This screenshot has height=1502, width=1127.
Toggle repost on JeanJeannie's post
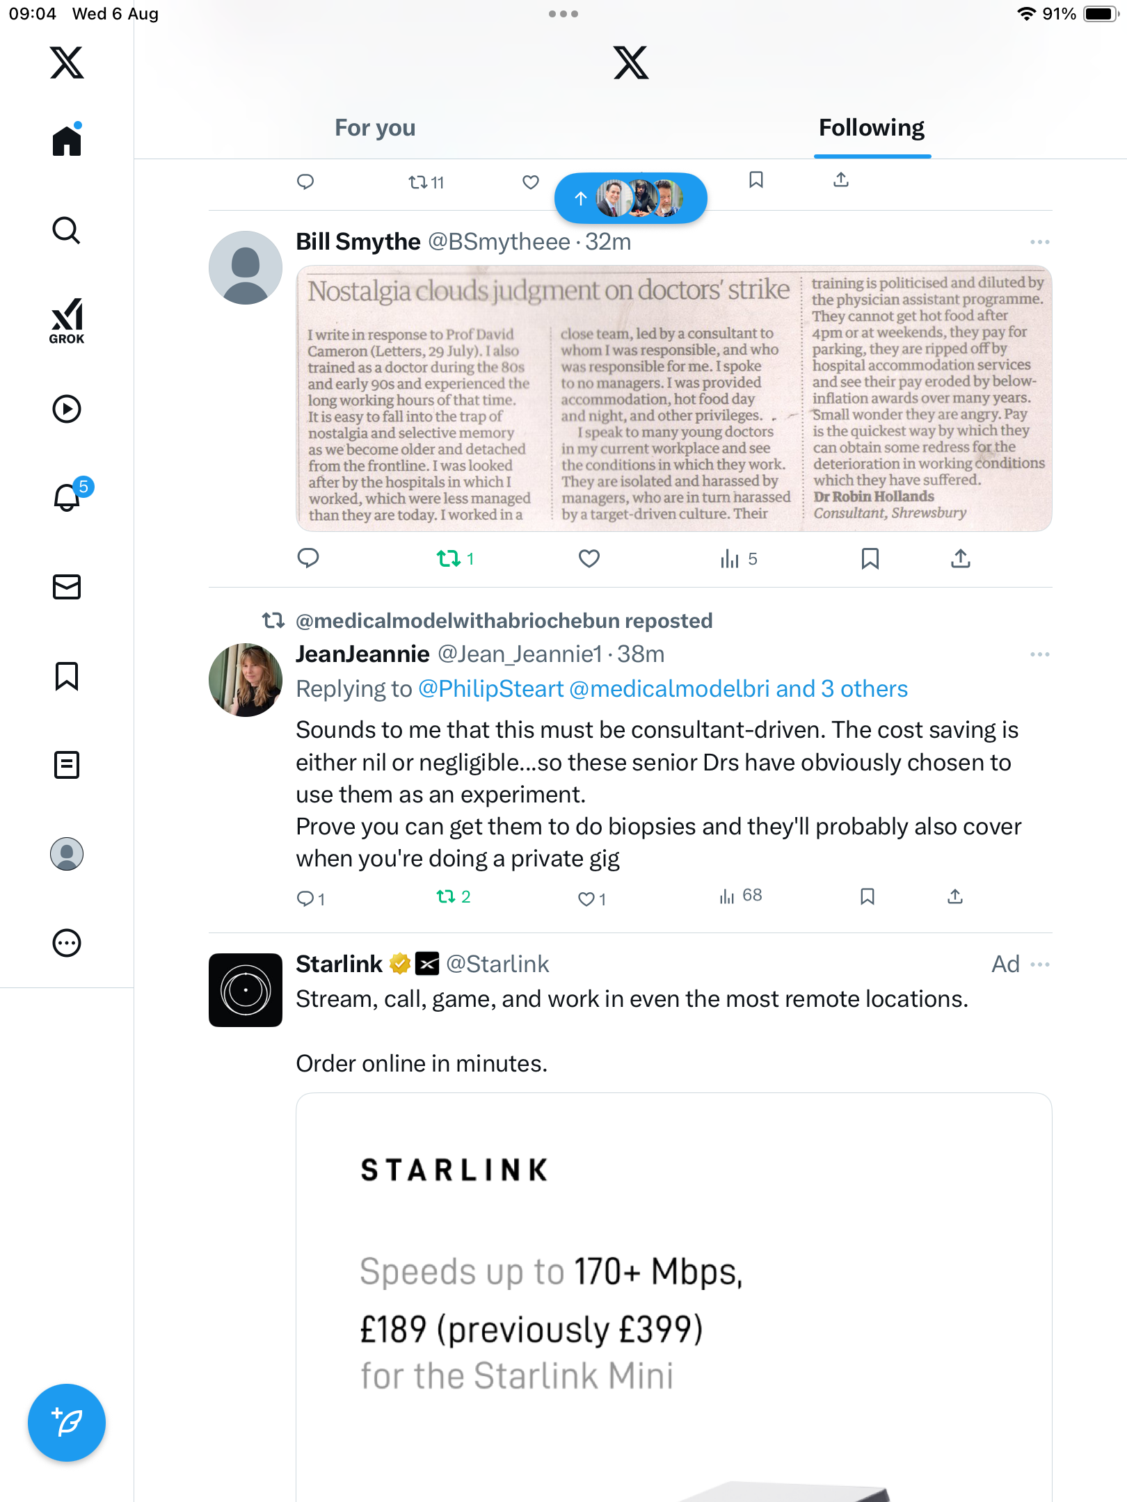click(454, 897)
